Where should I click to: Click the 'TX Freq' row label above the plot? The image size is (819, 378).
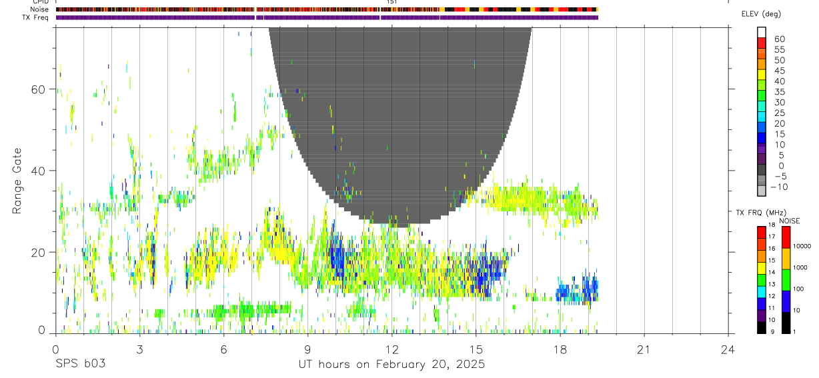(x=36, y=17)
